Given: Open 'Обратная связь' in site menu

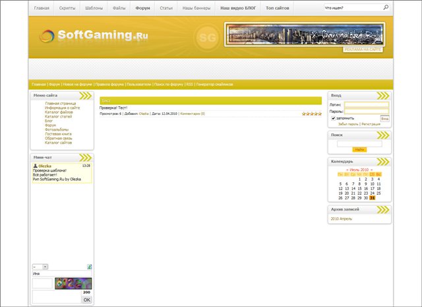Looking at the screenshot, I should pos(59,138).
